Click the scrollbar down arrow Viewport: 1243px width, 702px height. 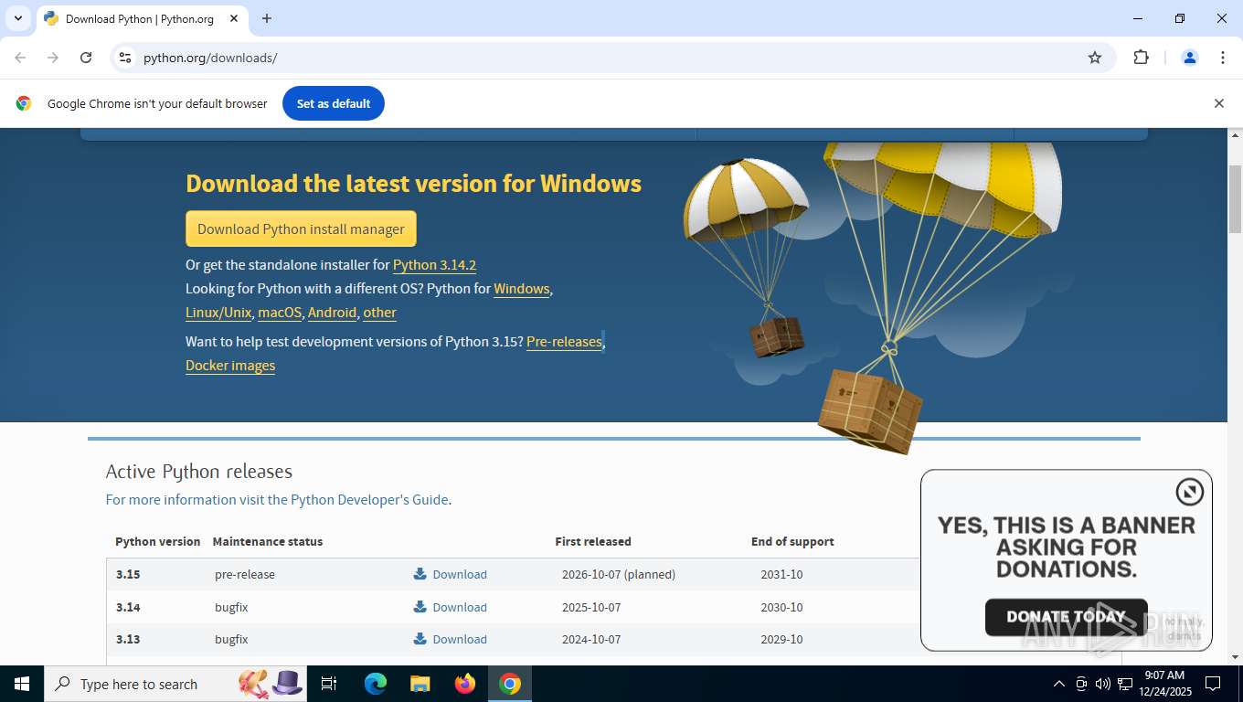[x=1235, y=657]
